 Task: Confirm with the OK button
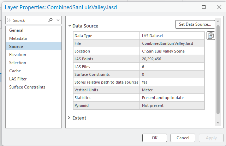155,138
